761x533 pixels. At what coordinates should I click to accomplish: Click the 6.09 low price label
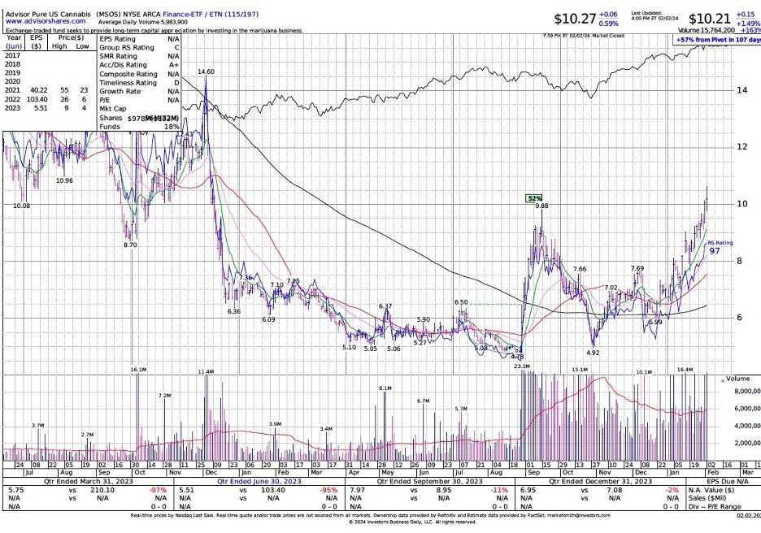pyautogui.click(x=268, y=319)
